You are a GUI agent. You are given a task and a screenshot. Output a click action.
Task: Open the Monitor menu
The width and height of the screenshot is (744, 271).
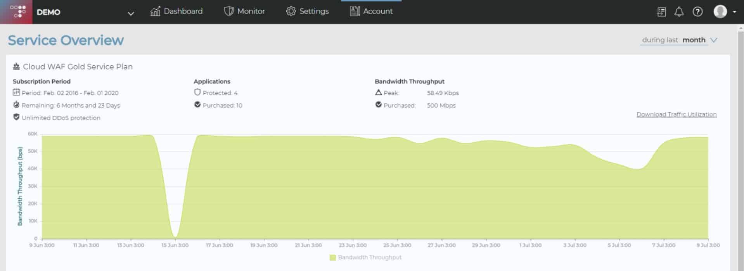pyautogui.click(x=244, y=11)
